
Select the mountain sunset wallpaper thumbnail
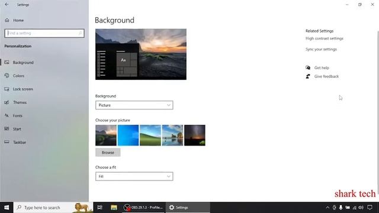click(x=106, y=135)
